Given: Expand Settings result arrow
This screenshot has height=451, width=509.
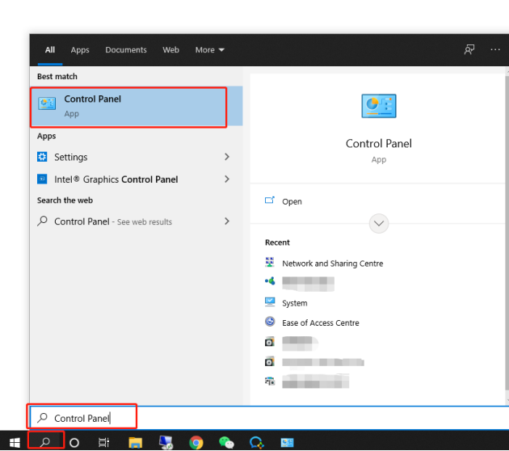Looking at the screenshot, I should click(x=227, y=157).
